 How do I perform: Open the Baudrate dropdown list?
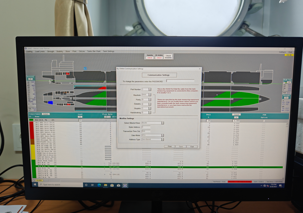(150, 95)
